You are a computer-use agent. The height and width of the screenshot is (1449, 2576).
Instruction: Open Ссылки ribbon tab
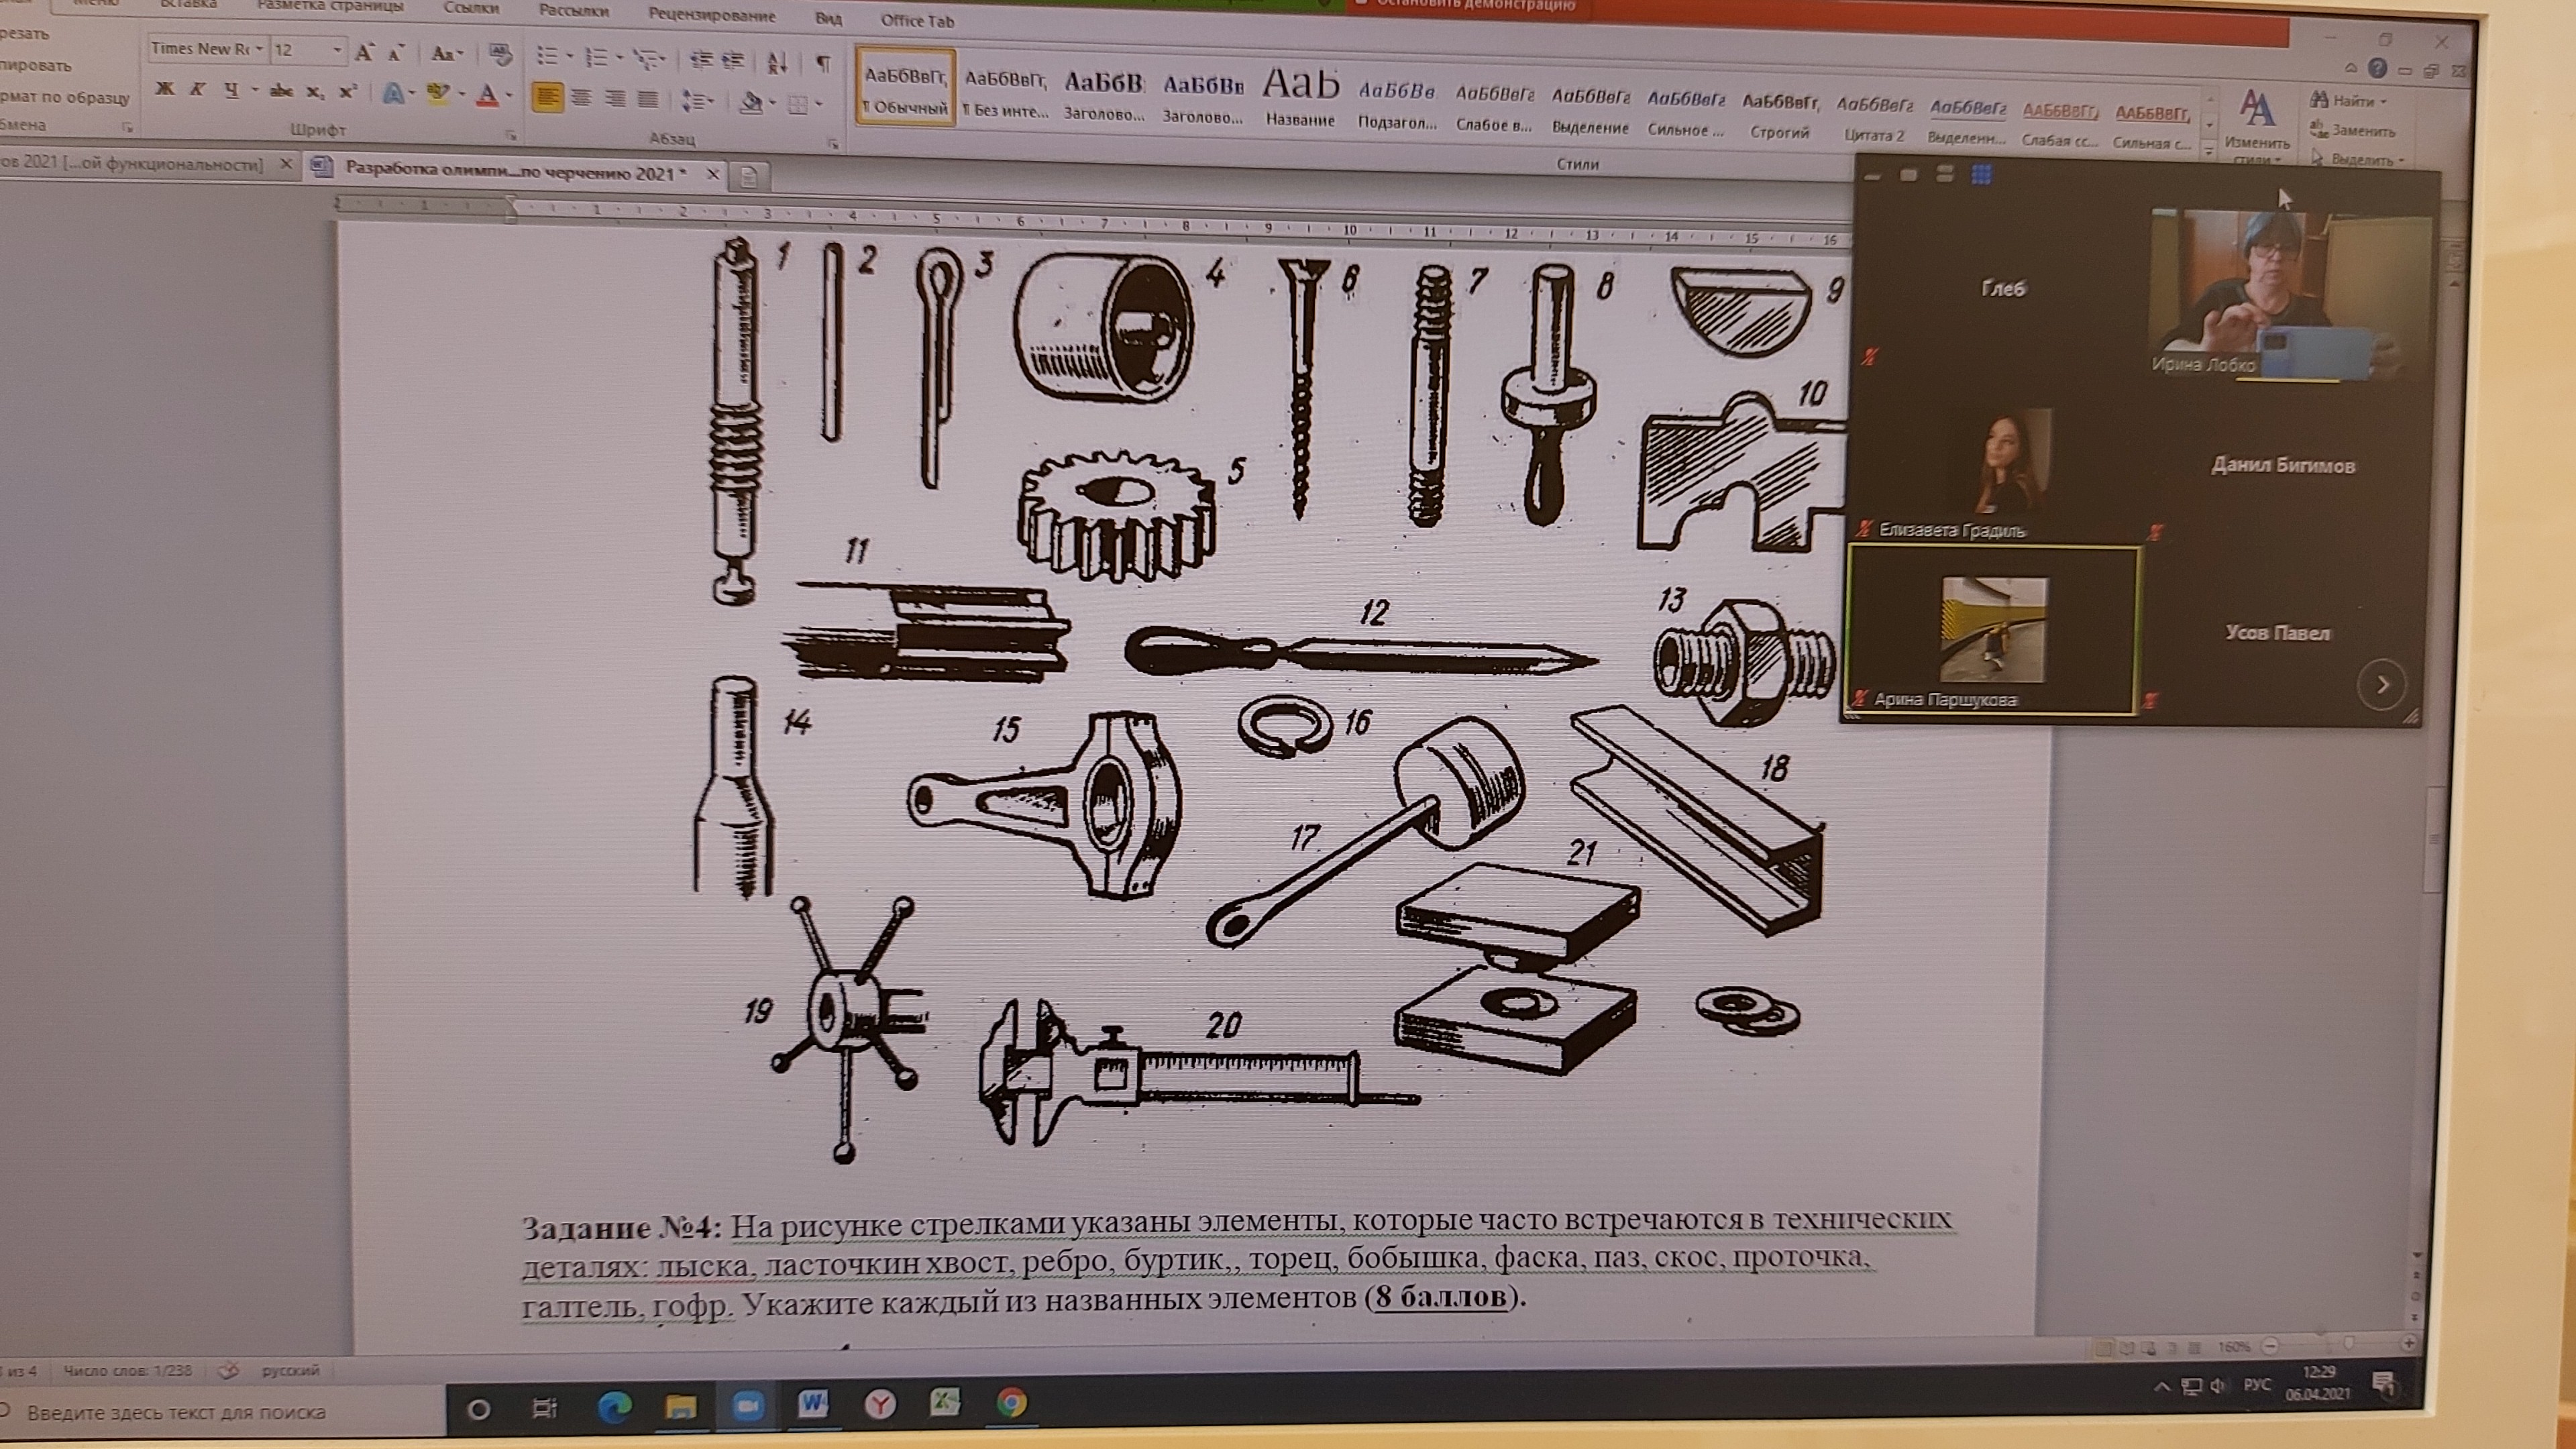(472, 8)
